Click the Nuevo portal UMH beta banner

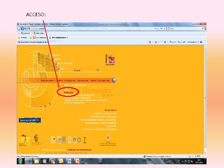coord(30,120)
